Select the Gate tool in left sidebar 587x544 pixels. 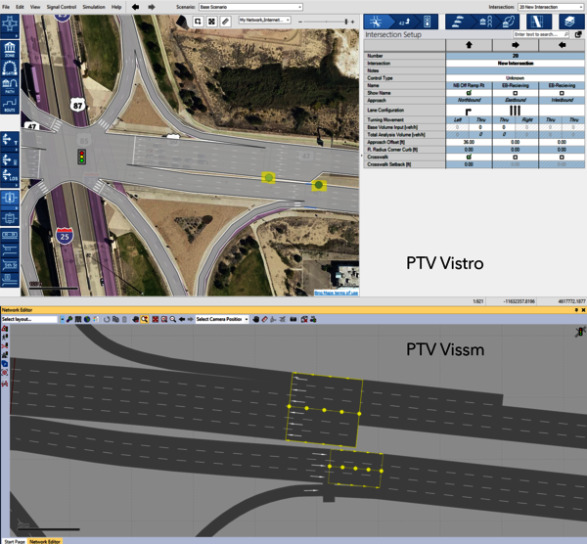pyautogui.click(x=10, y=68)
